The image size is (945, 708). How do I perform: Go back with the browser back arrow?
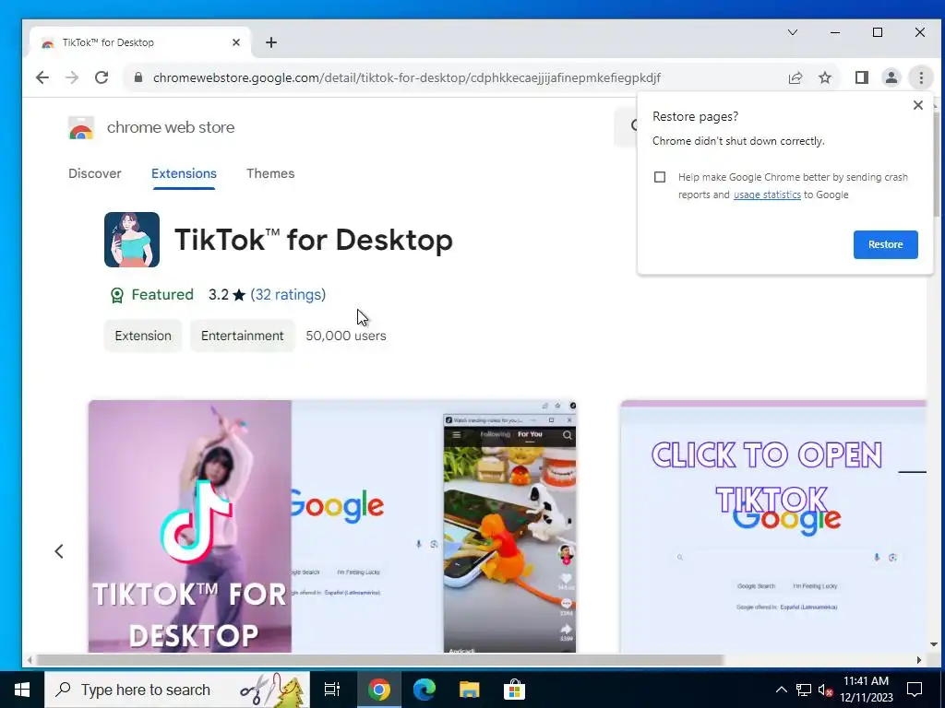(x=42, y=77)
